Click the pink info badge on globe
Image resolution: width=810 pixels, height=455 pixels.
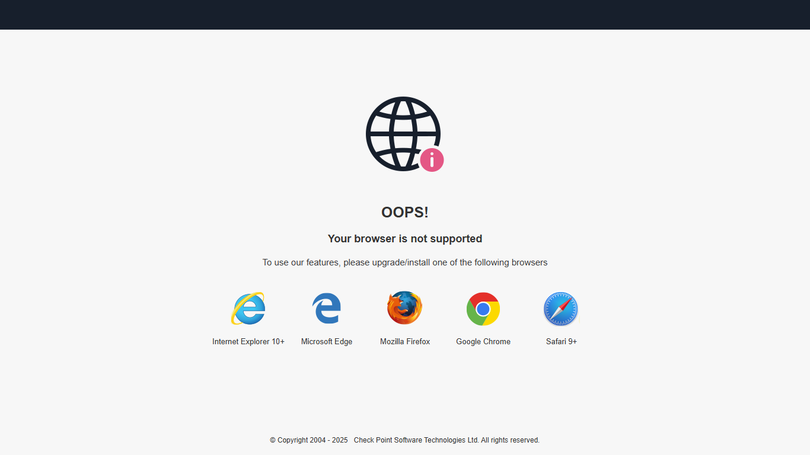coord(432,160)
